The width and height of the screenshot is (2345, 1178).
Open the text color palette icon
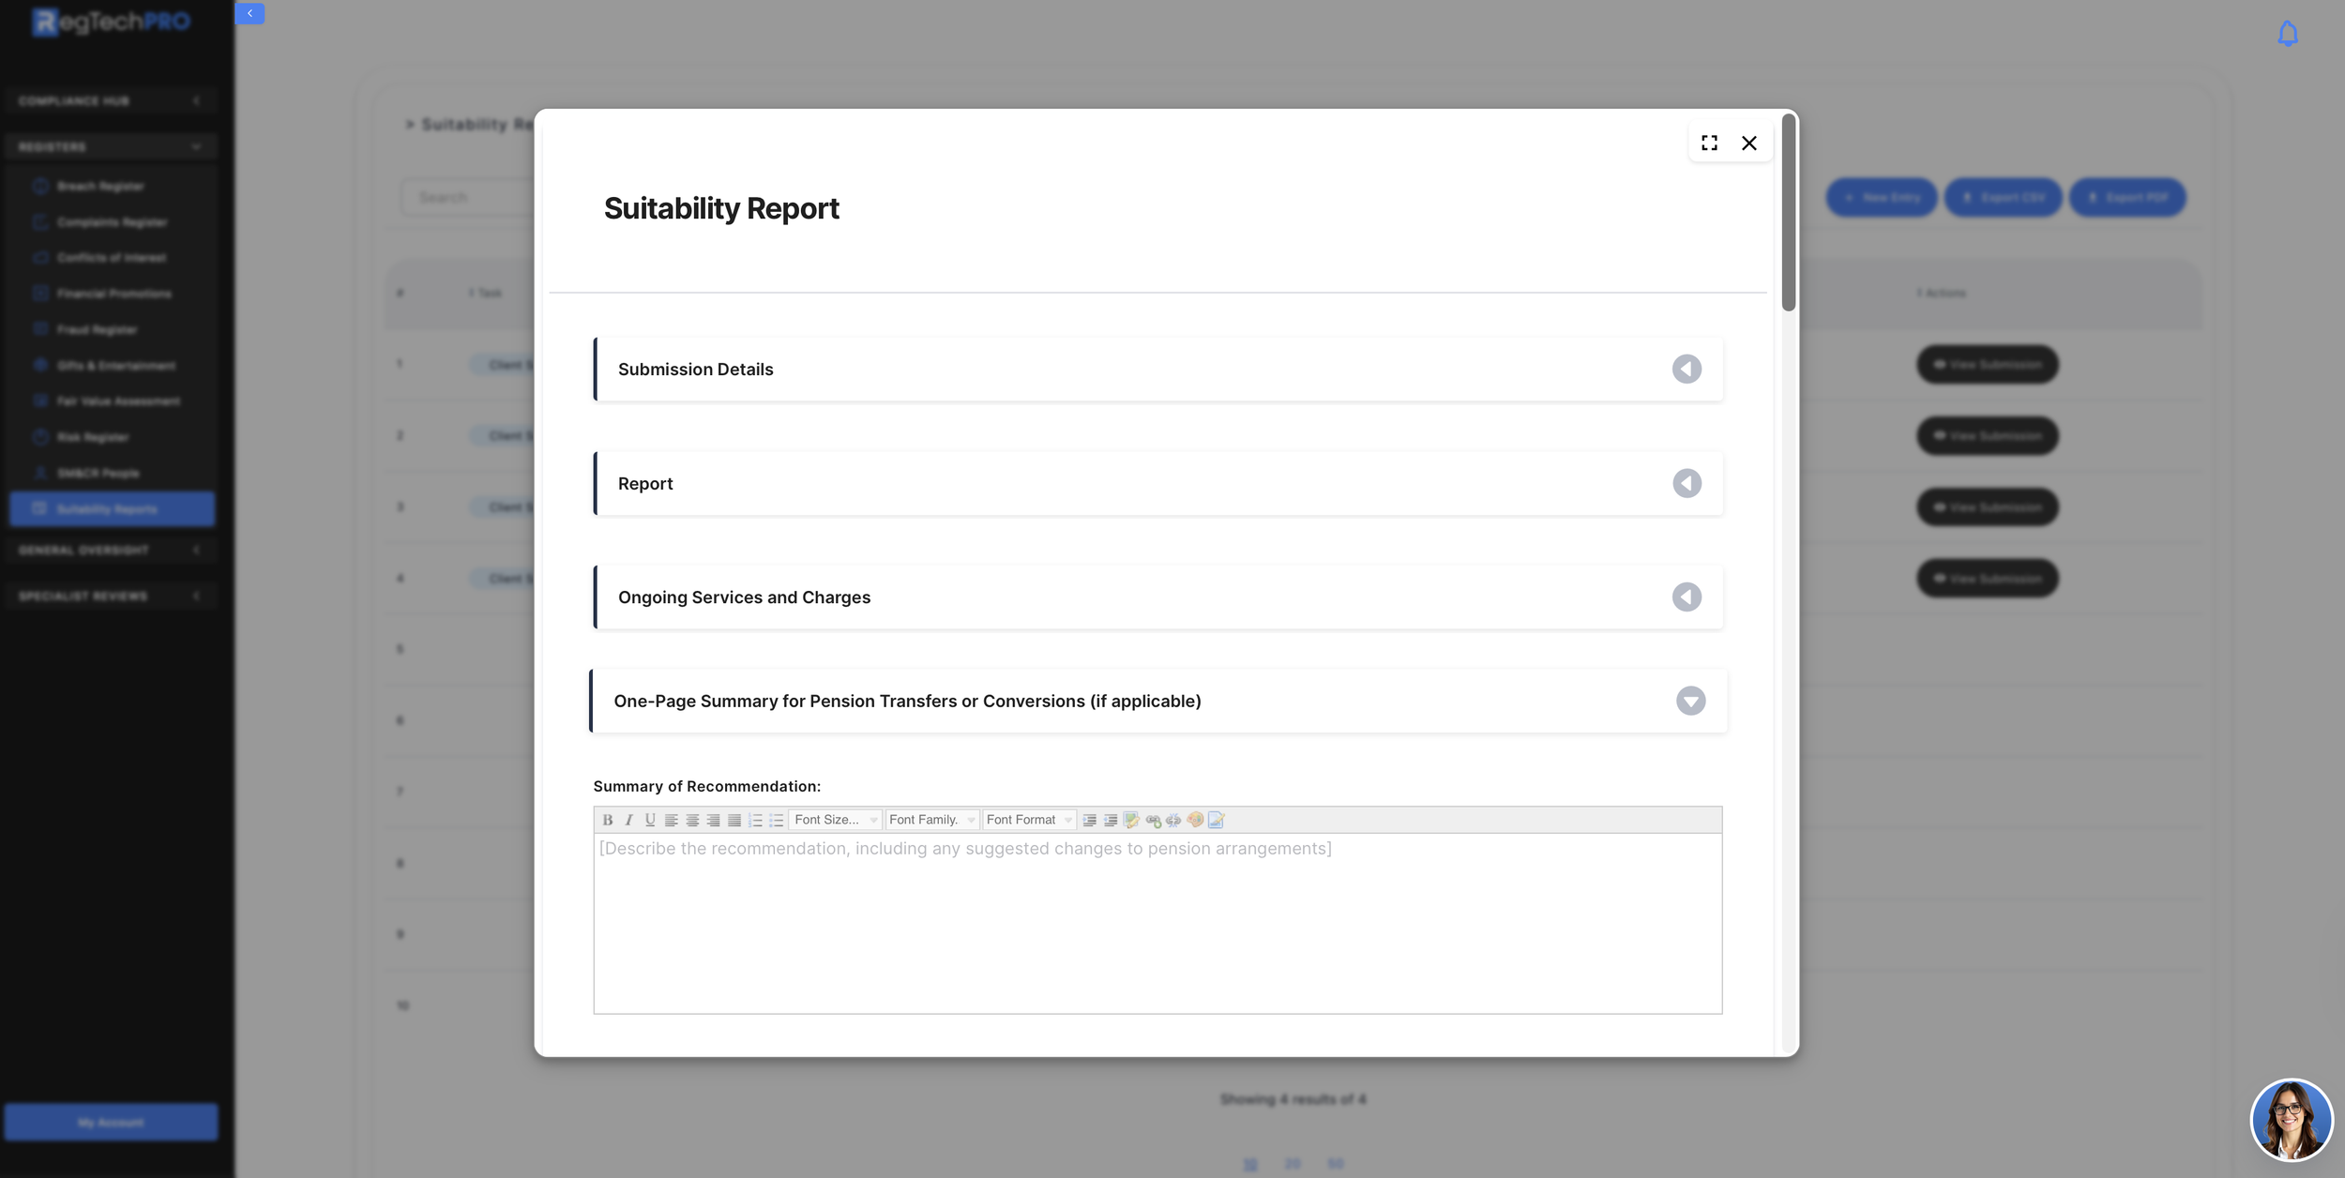pyautogui.click(x=1194, y=820)
